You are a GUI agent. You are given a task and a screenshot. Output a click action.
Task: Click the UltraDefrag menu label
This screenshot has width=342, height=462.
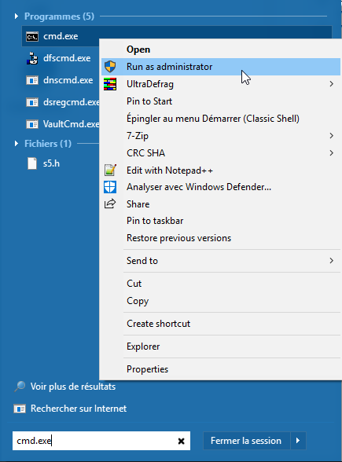150,84
